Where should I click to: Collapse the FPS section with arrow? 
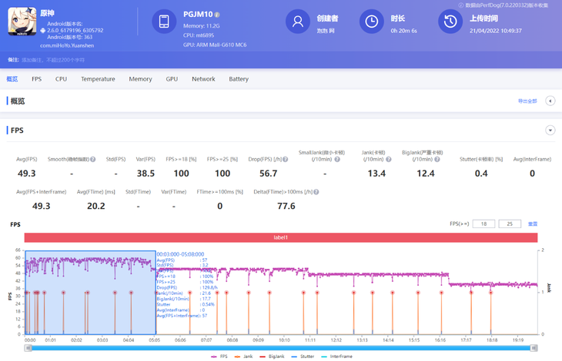pos(550,131)
